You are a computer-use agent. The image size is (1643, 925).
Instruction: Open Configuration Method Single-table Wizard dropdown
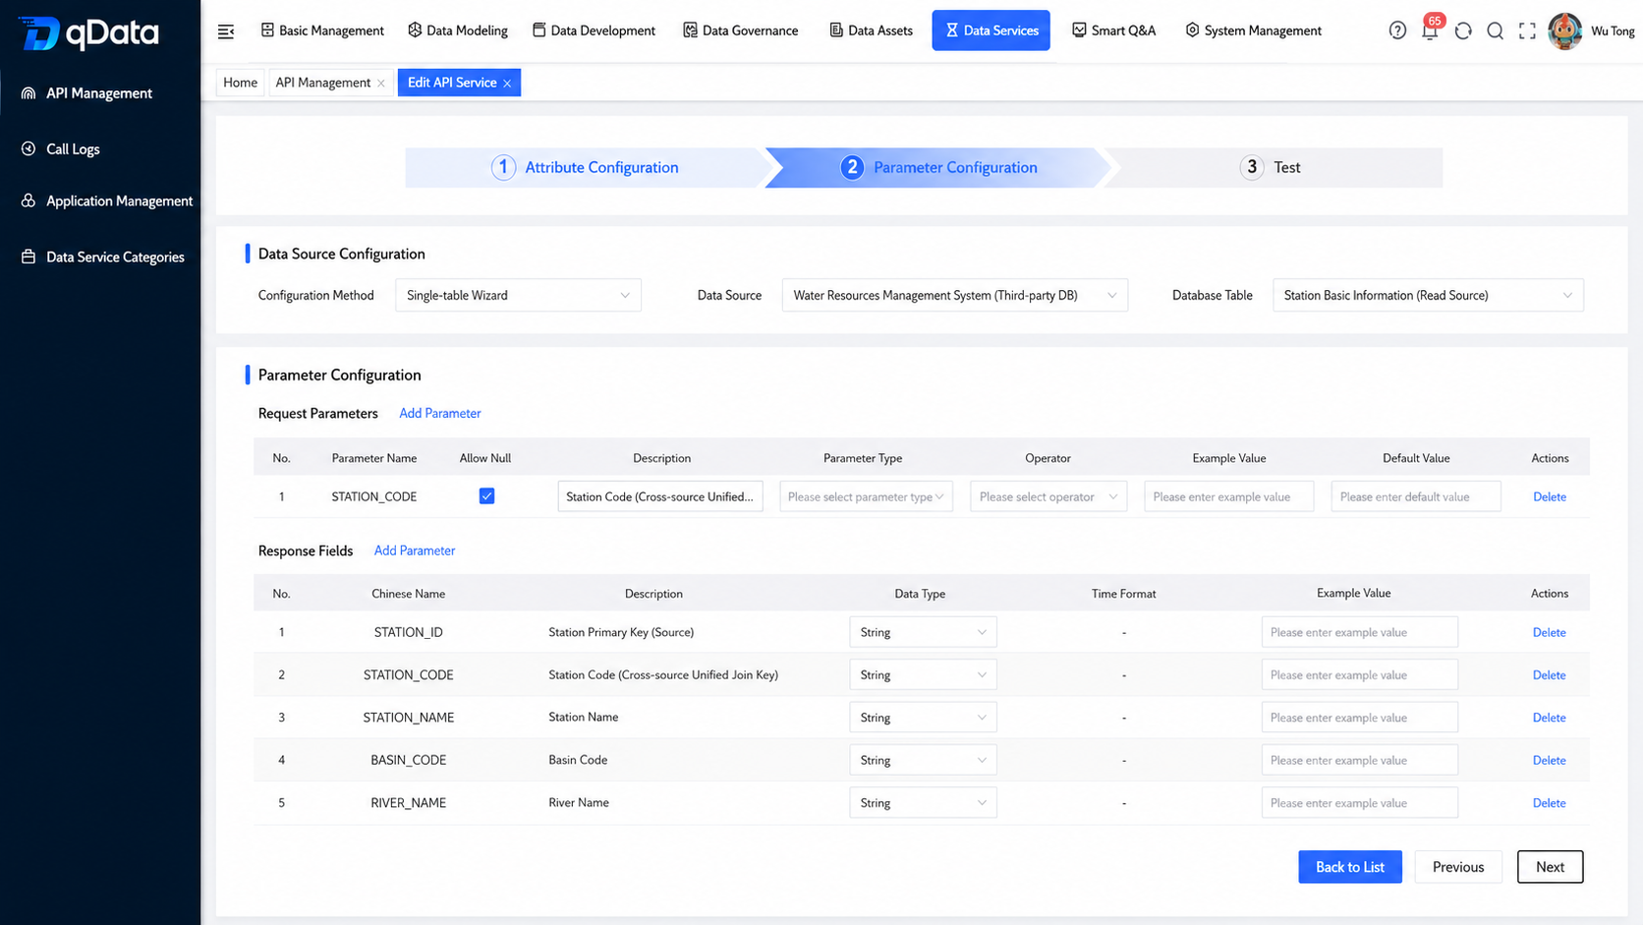518,295
